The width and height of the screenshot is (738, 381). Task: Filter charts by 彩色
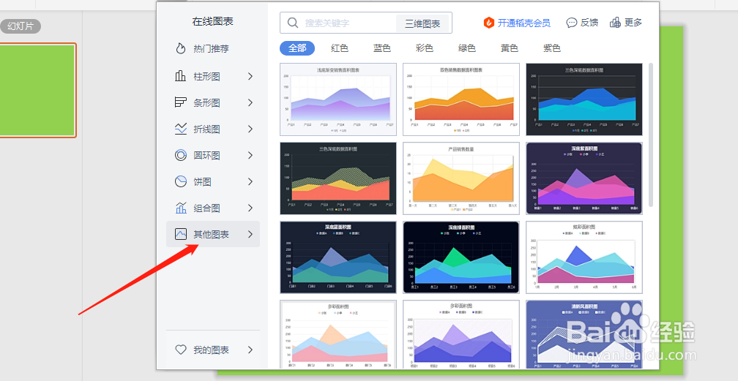(424, 48)
